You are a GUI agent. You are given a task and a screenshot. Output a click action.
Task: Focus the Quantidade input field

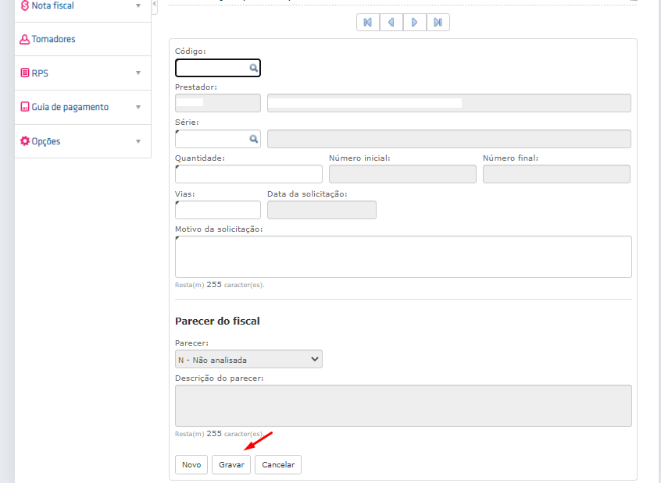(x=248, y=174)
